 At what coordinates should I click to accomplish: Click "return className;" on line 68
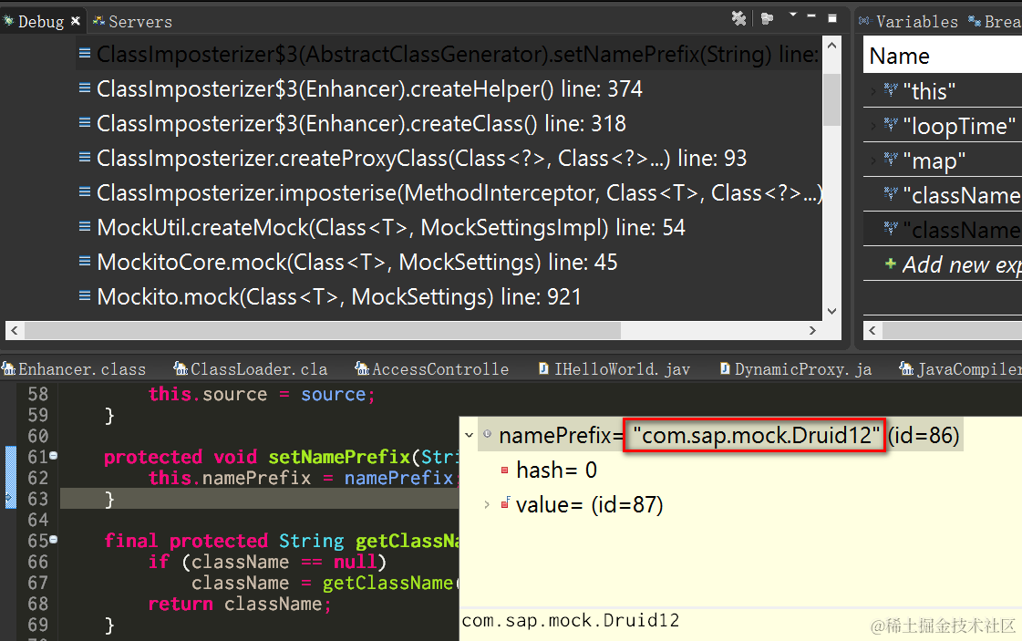coord(240,604)
